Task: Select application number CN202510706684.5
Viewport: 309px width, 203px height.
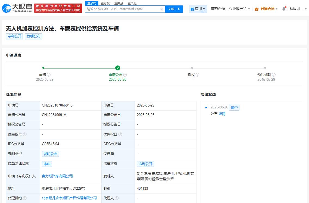Action: [57, 105]
